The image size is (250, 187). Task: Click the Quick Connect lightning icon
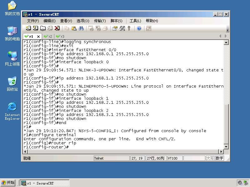[x=36, y=28]
